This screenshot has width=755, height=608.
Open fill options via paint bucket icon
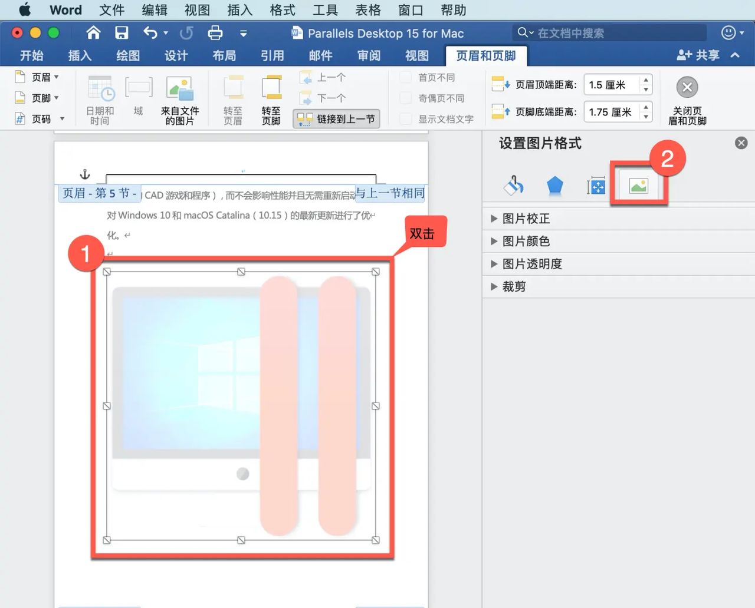click(513, 184)
